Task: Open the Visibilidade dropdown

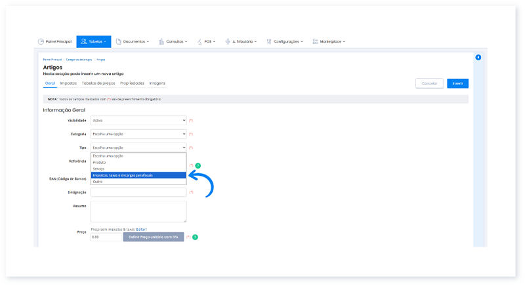Action: click(138, 121)
